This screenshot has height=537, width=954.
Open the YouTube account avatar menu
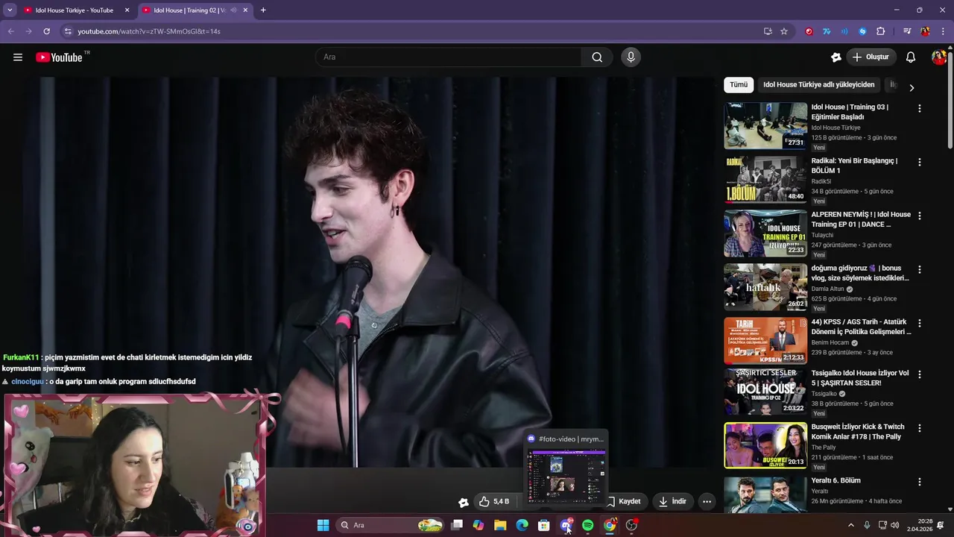click(x=938, y=57)
